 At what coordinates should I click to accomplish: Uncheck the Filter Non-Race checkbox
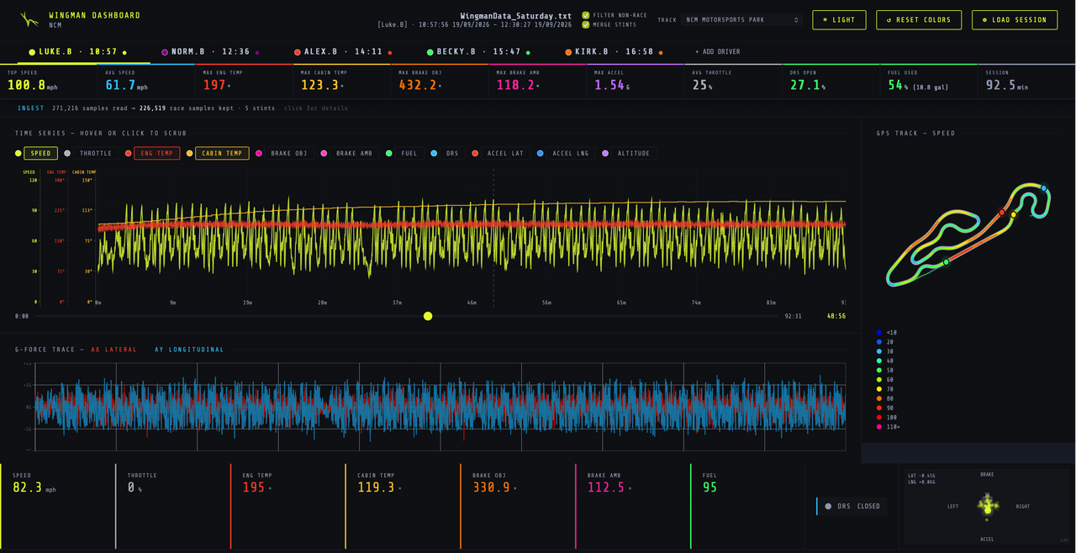click(x=586, y=15)
